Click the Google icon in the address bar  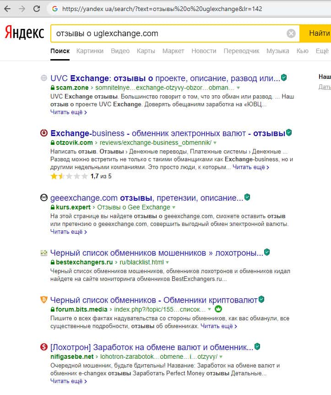(54, 9)
